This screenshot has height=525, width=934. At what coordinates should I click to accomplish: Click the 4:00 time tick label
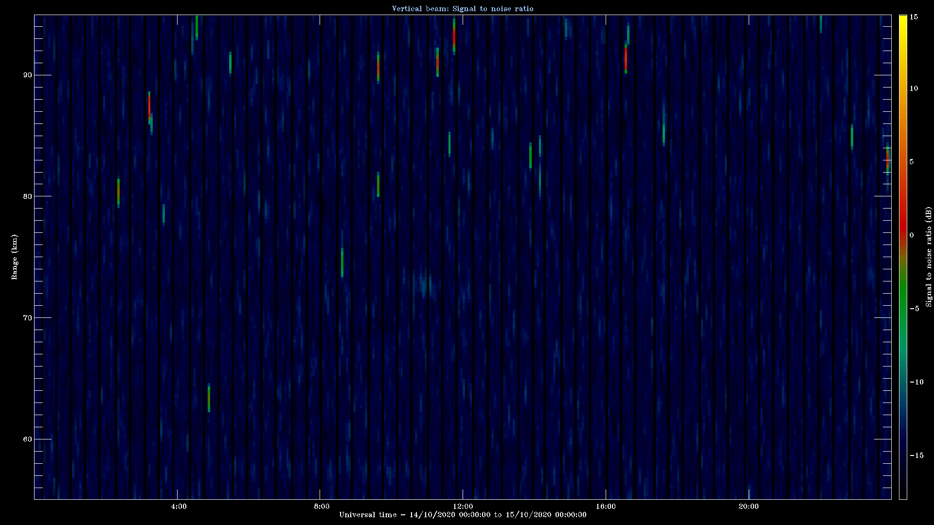179,507
